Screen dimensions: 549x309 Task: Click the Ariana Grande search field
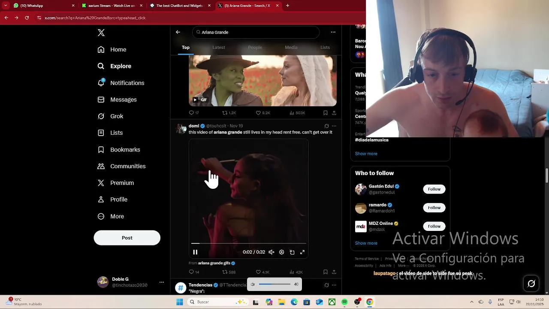pyautogui.click(x=256, y=32)
